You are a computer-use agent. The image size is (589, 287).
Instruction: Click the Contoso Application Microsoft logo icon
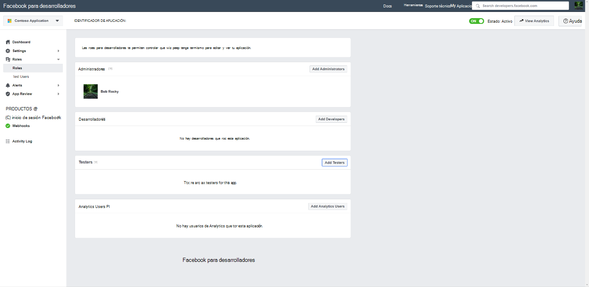pos(9,21)
